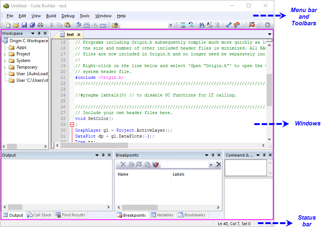
Task: Click the Indent lines toolbar icon
Action: (x=183, y=25)
